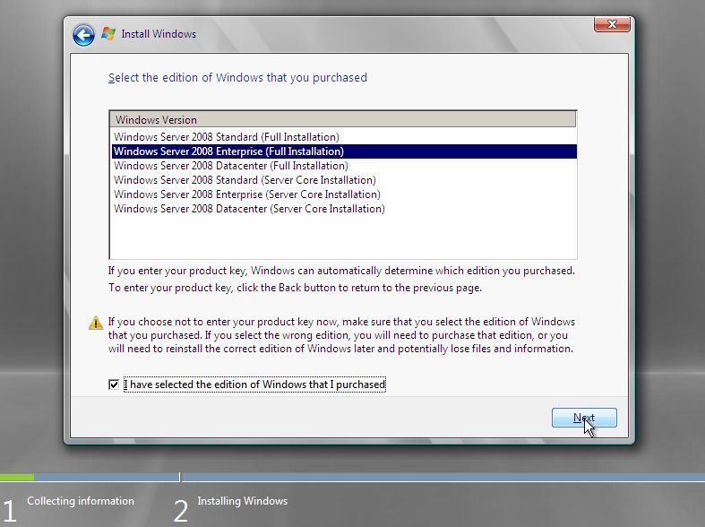Select Windows Server 2008 Standard (Server Core Installation)
The width and height of the screenshot is (705, 527).
(344, 180)
